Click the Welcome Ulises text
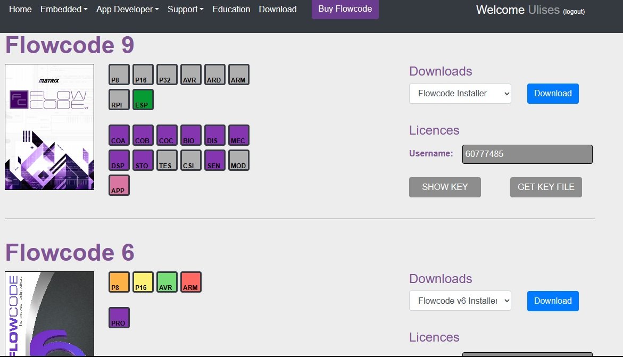This screenshot has width=623, height=357. [x=518, y=10]
